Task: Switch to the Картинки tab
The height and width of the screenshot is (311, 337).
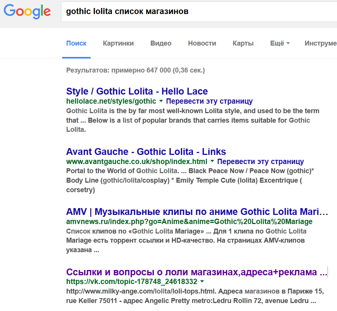Action: (x=118, y=43)
